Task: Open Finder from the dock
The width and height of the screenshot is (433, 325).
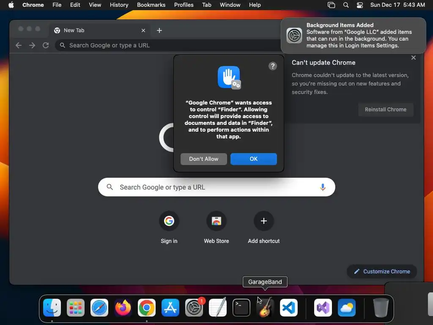Action: coord(52,308)
